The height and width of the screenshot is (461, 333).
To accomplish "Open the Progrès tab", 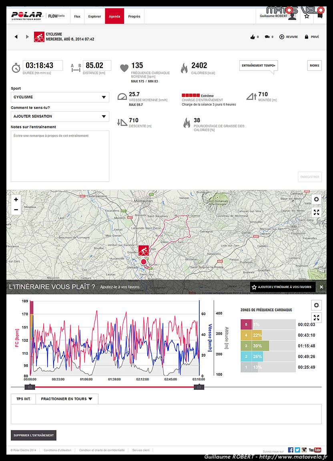I will 134,16.
